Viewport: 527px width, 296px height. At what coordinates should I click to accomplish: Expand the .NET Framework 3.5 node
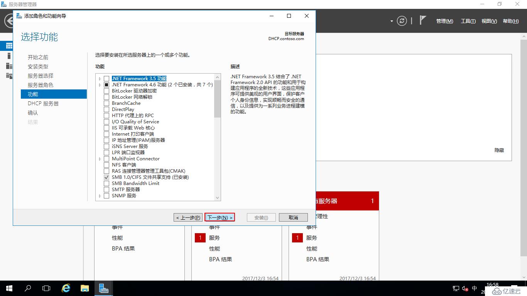[100, 79]
